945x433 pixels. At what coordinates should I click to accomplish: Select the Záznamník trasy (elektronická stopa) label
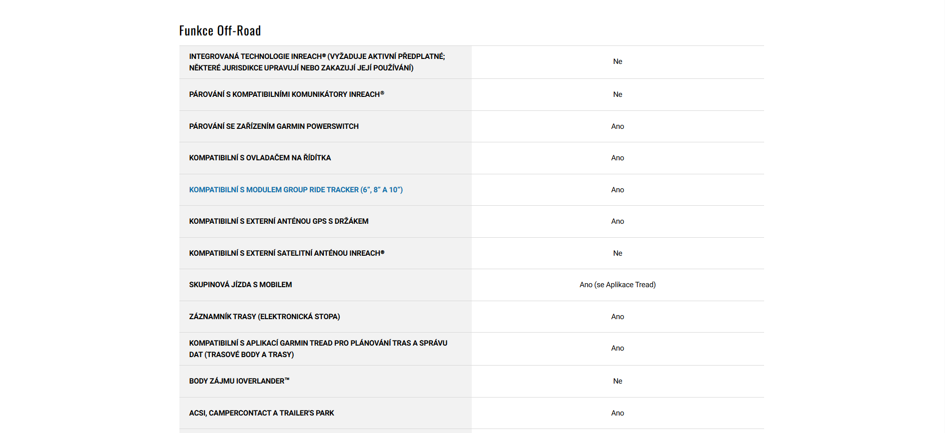[x=264, y=317]
